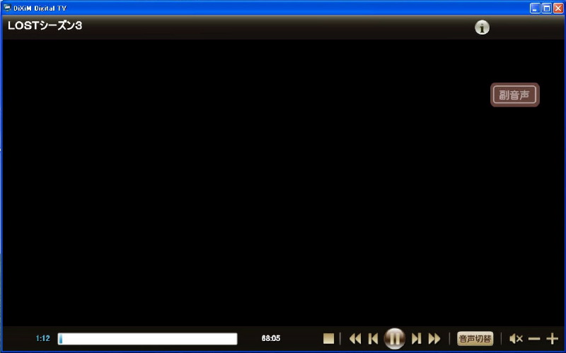The width and height of the screenshot is (566, 353).
Task: Increase volume with the plus icon
Action: 553,339
